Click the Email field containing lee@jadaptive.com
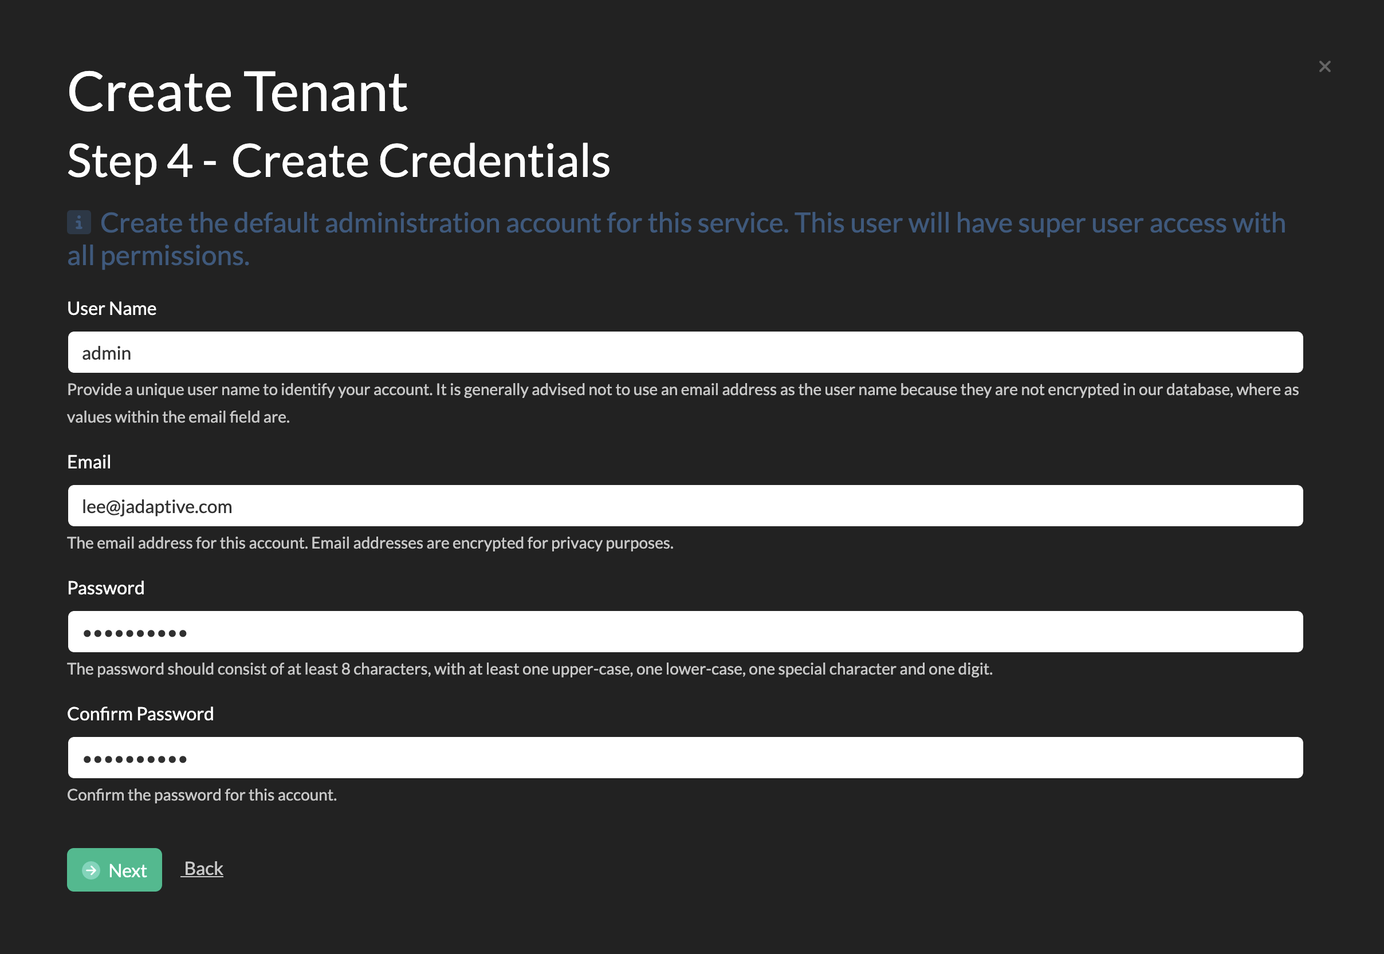Image resolution: width=1384 pixels, height=954 pixels. tap(685, 506)
